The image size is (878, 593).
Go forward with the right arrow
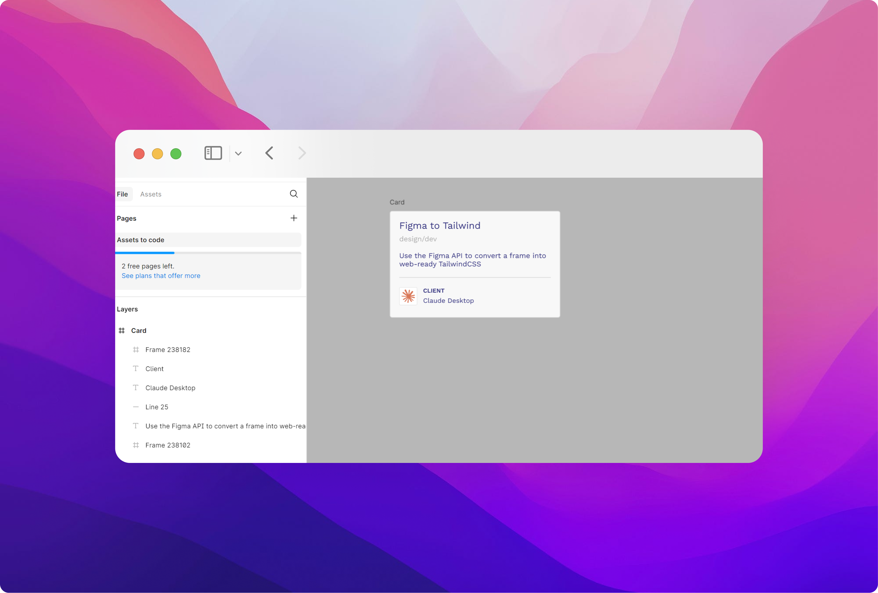tap(302, 153)
